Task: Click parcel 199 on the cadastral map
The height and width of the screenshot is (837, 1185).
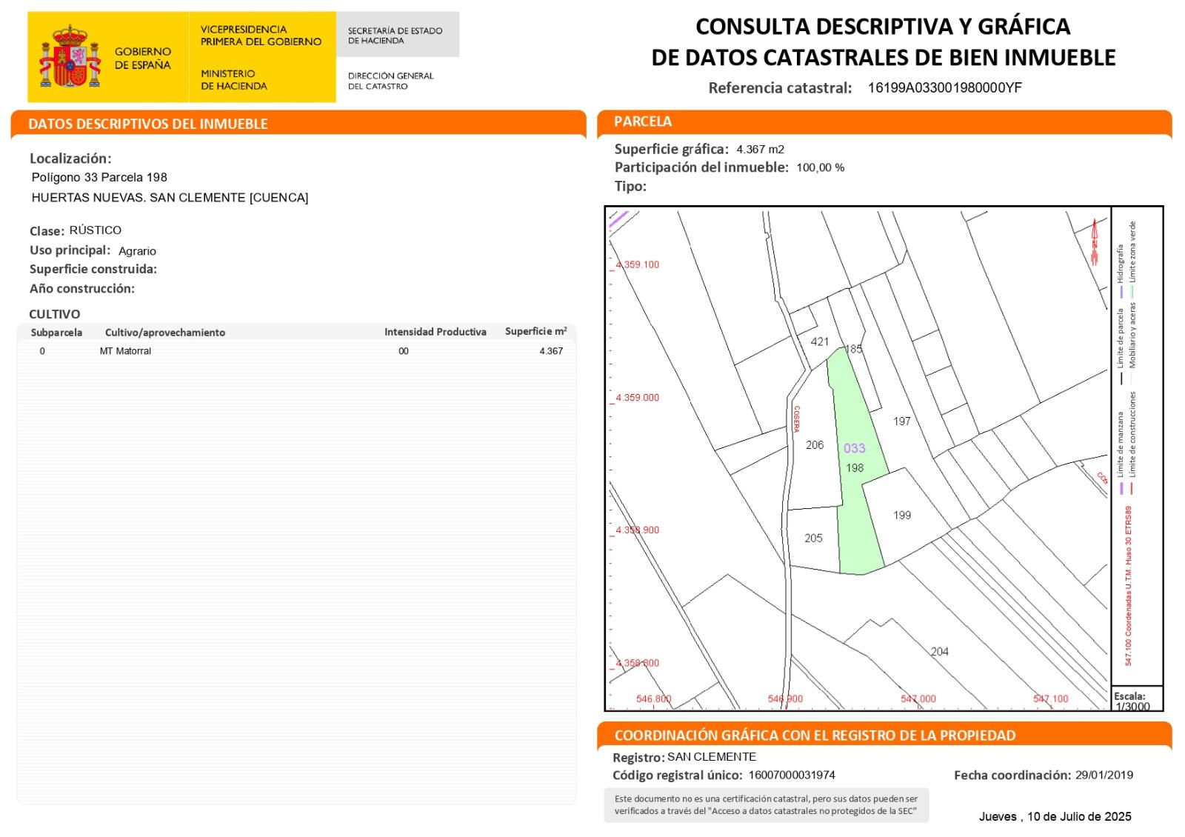Action: point(901,516)
